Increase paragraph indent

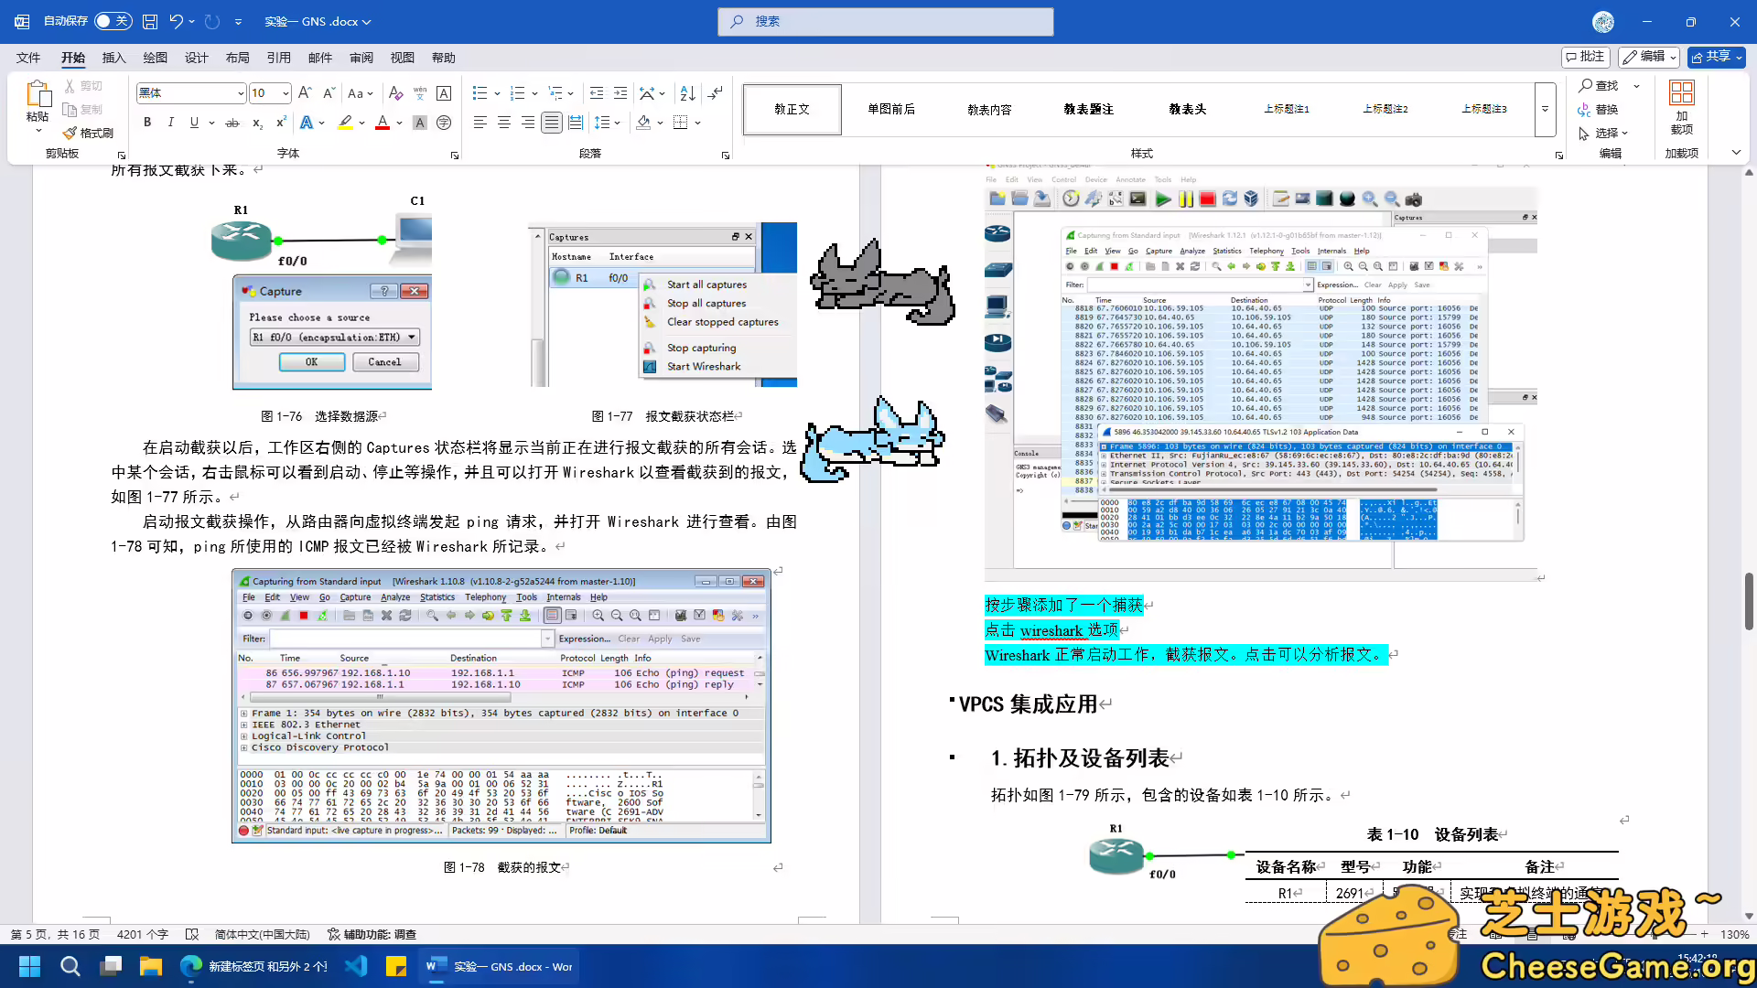(x=620, y=92)
